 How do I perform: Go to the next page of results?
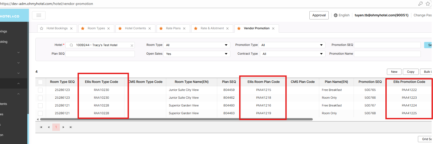point(63,127)
